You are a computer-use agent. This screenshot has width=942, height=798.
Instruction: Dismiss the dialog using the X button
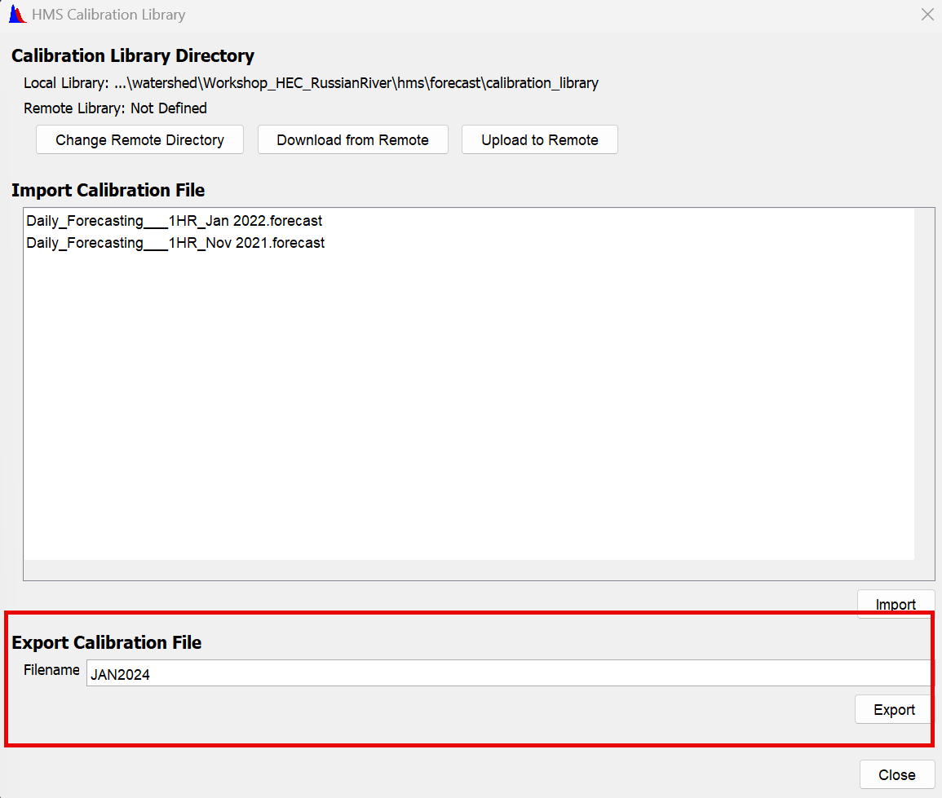point(927,14)
